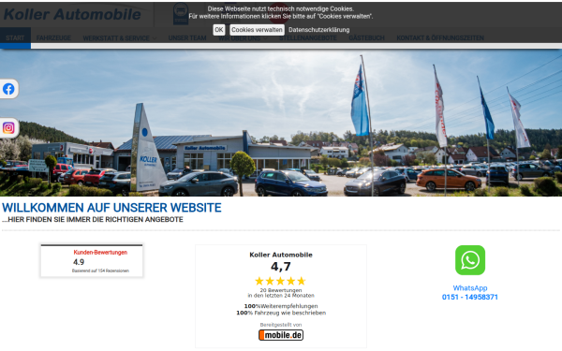Open the Cookies verwalten button

(257, 30)
